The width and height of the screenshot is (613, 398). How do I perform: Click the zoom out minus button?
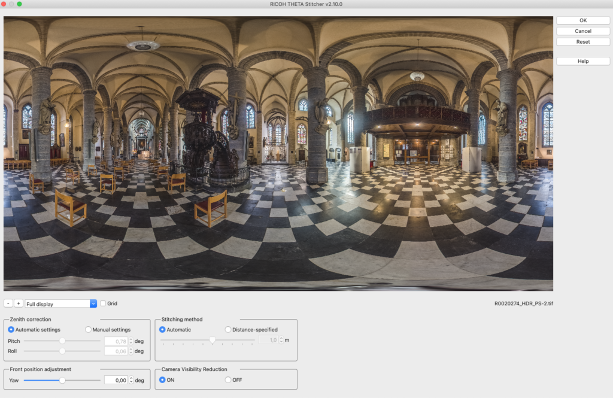(x=8, y=303)
